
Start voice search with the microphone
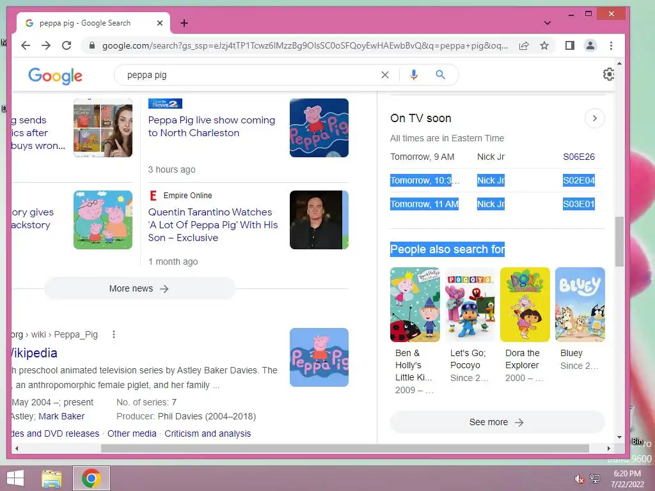pos(414,75)
